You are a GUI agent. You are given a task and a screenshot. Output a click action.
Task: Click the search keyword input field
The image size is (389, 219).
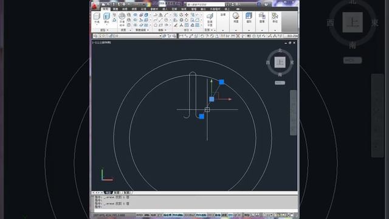(205, 4)
